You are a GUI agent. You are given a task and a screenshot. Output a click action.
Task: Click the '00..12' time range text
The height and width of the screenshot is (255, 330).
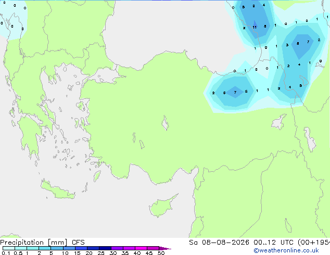pos(264,243)
